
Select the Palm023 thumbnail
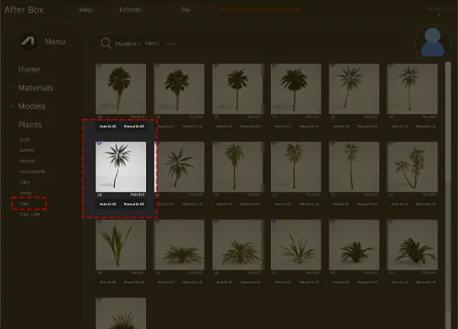[354, 89]
